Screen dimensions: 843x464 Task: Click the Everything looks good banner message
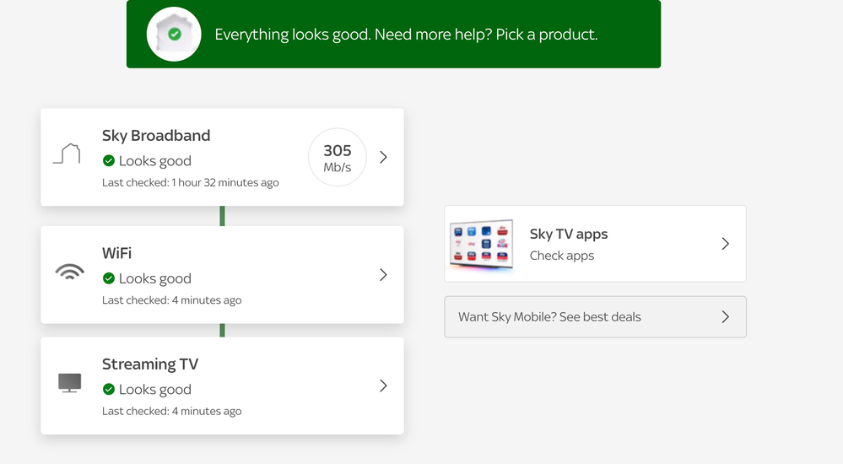406,35
